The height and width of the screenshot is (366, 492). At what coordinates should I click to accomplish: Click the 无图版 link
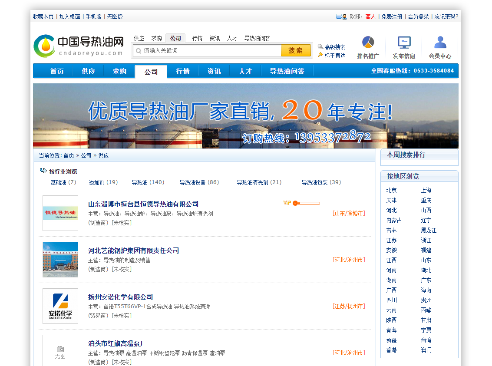(x=115, y=16)
